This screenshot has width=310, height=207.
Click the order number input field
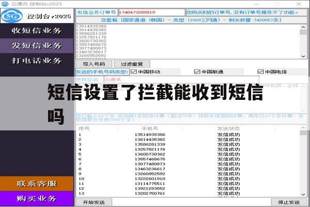coord(151,12)
